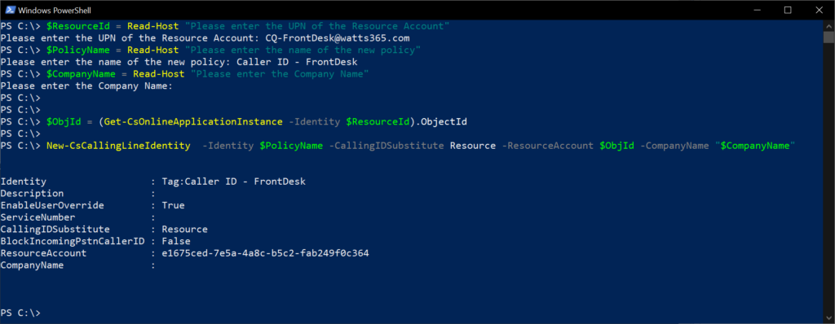This screenshot has width=835, height=324.
Task: Click the Tag:Caller ID - FrontDesk identity value
Action: [233, 182]
